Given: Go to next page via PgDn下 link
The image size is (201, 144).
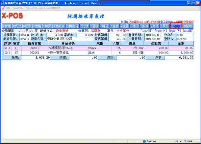Looking at the screenshot, I should coord(175,31).
